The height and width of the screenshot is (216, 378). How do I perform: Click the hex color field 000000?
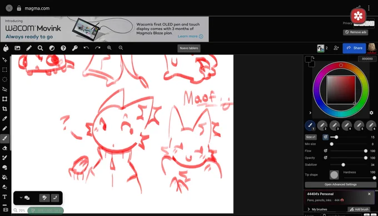(x=367, y=59)
